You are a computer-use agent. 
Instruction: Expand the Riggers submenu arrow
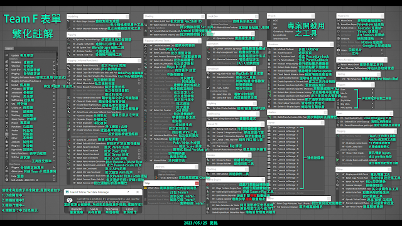point(54,168)
